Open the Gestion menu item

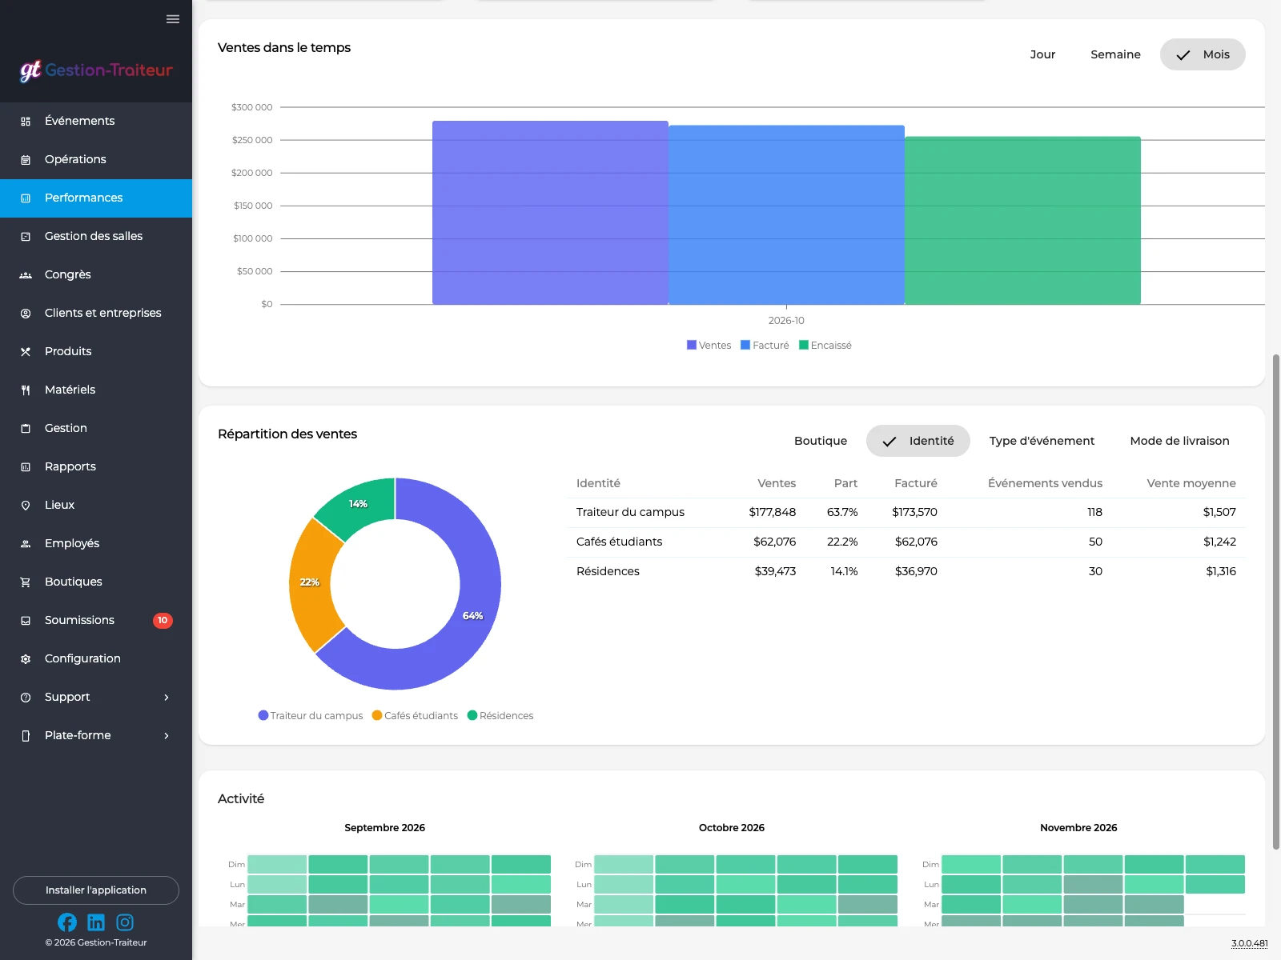pos(96,428)
